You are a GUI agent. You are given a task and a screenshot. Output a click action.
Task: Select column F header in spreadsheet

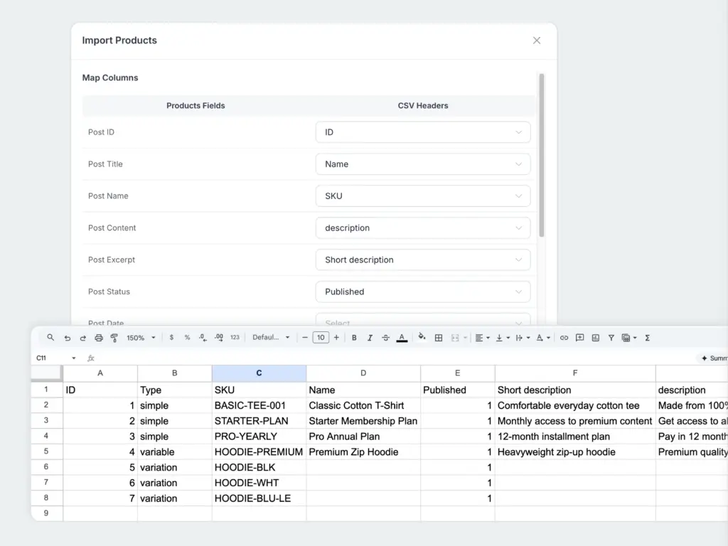[x=574, y=373]
